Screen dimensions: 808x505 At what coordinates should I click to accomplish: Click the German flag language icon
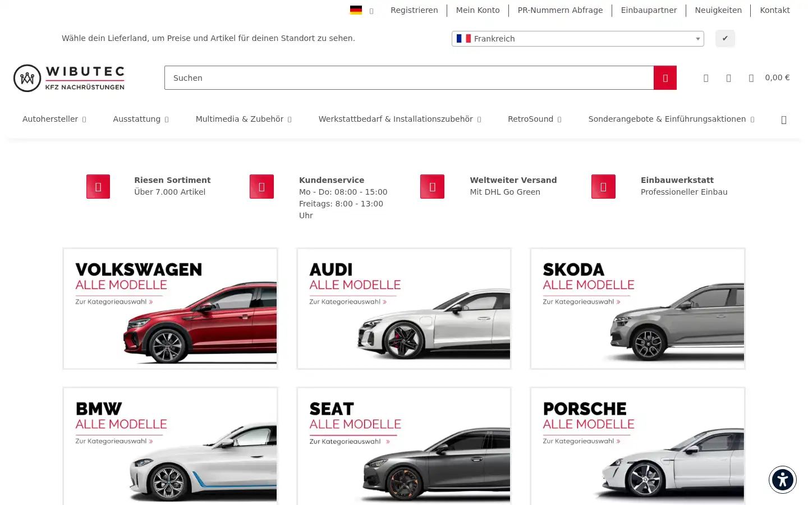pyautogui.click(x=356, y=10)
